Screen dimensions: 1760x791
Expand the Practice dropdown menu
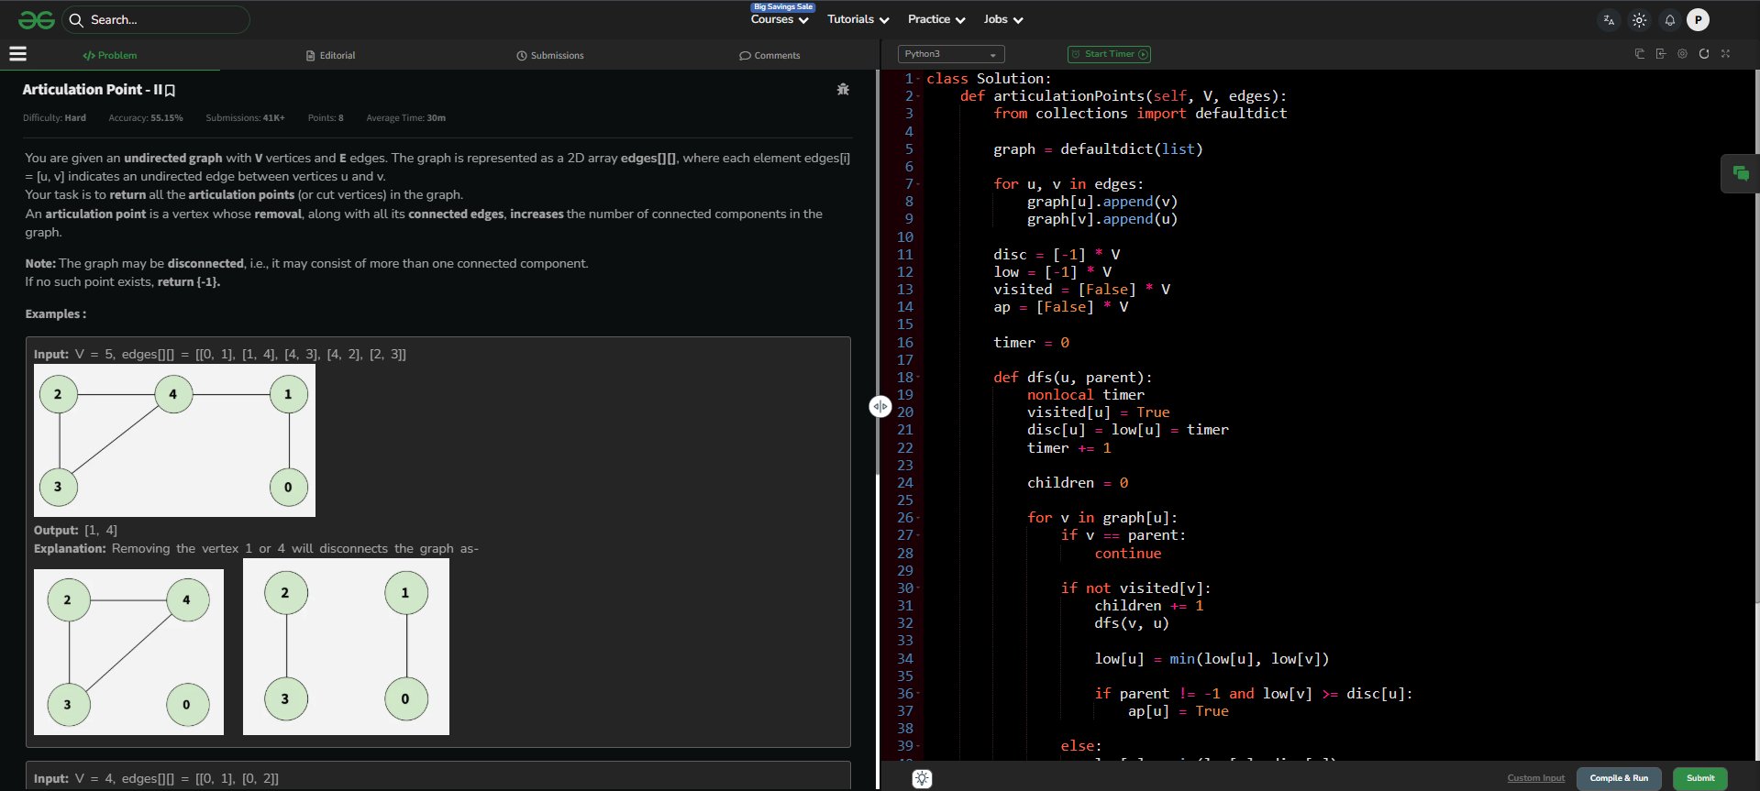[935, 19]
